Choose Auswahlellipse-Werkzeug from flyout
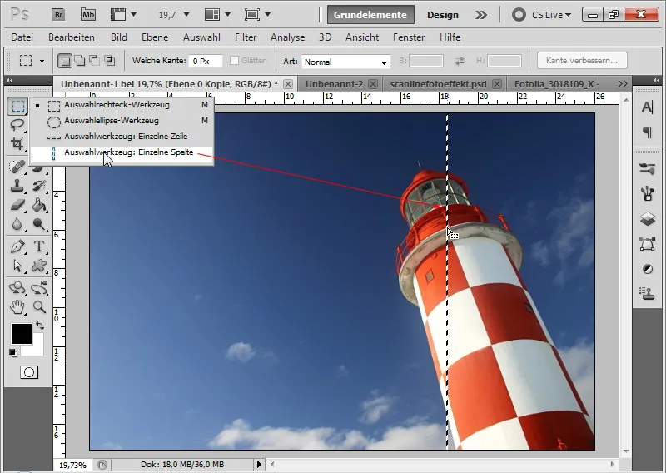 pos(121,121)
